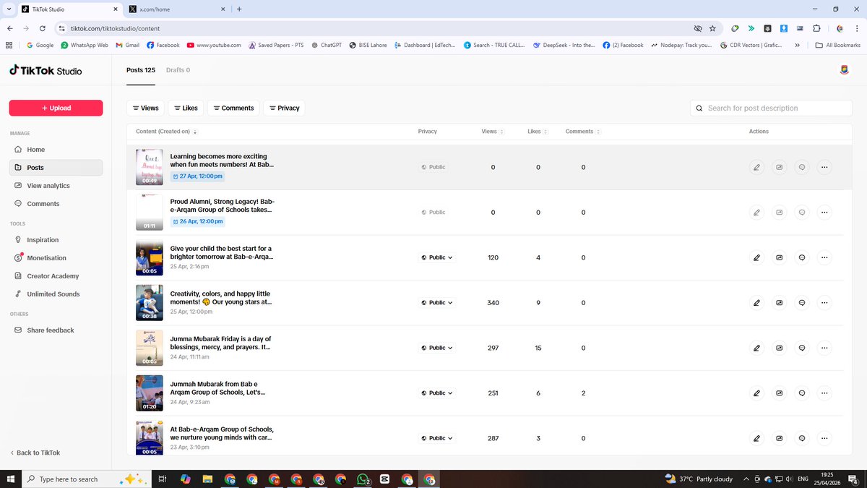867x488 pixels.
Task: Open the All Bookmarks folder
Action: point(837,45)
